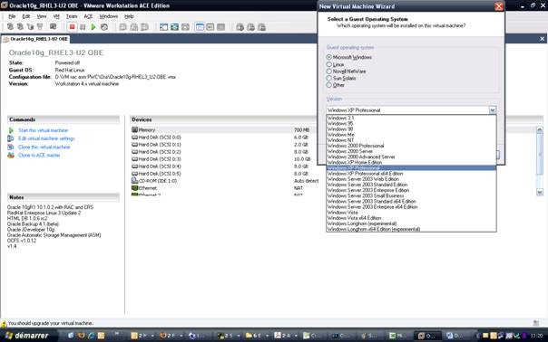
Task: Choose Windows NT from the version list
Action: 411,140
